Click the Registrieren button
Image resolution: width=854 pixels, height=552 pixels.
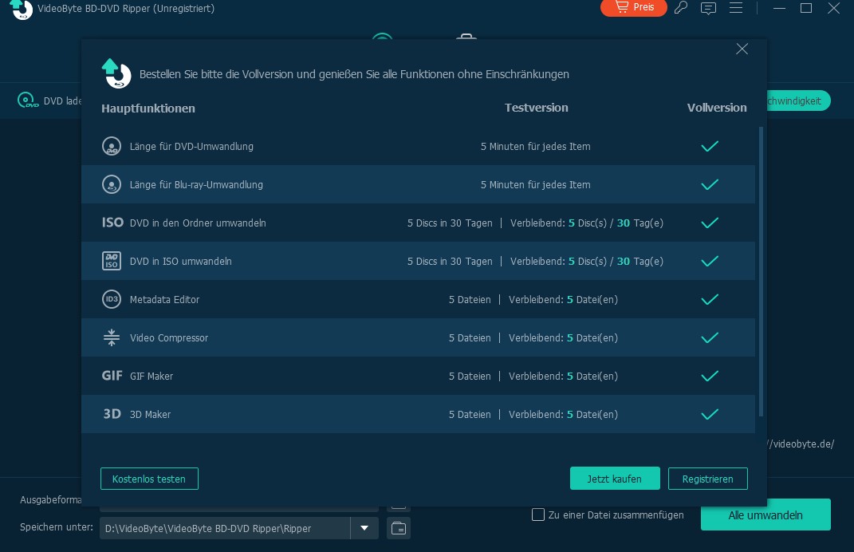point(707,479)
